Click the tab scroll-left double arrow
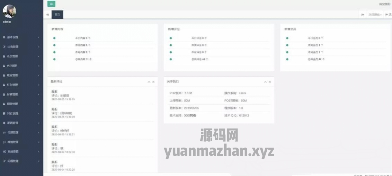 [47, 15]
